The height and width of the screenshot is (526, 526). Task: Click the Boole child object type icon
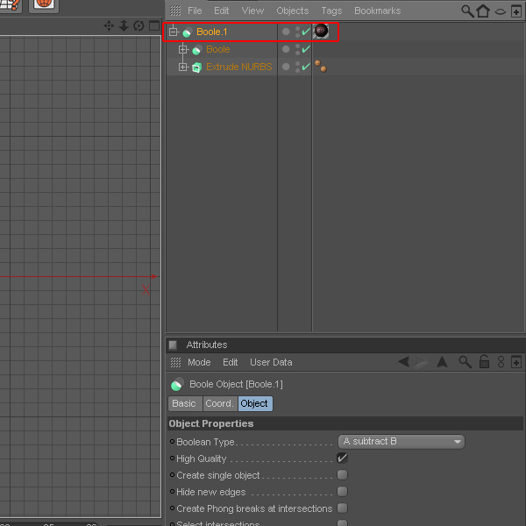(197, 50)
